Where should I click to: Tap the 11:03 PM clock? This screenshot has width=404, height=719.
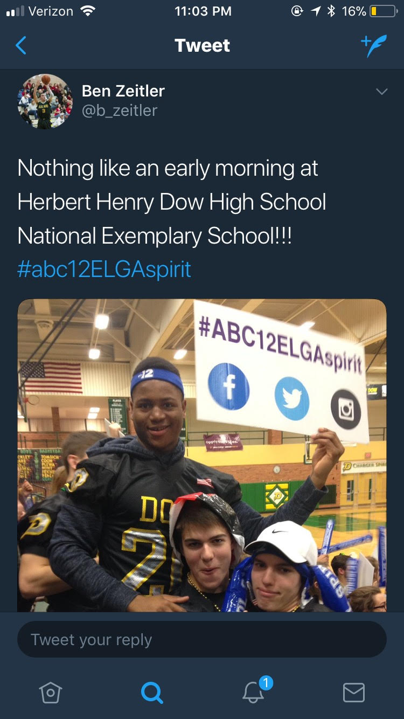pos(203,11)
